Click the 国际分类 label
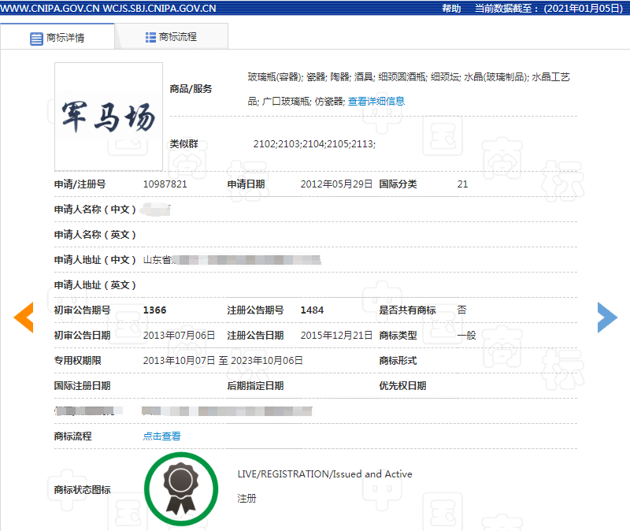Image resolution: width=630 pixels, height=531 pixels. pos(398,184)
